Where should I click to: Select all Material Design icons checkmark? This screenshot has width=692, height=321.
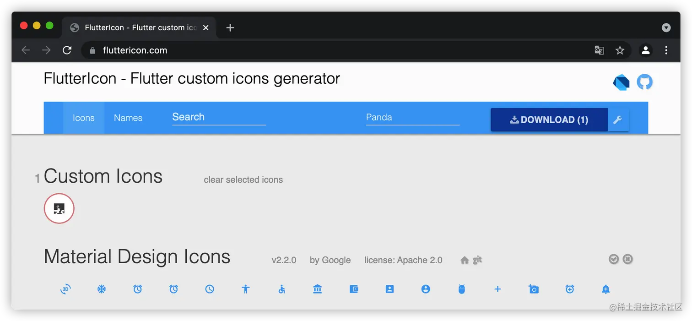[614, 259]
